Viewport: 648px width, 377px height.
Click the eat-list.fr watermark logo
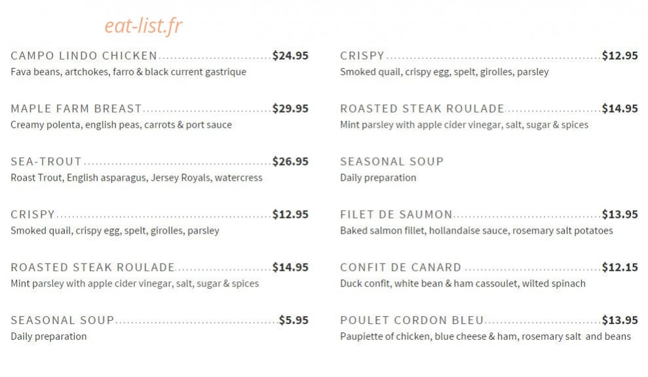143,26
